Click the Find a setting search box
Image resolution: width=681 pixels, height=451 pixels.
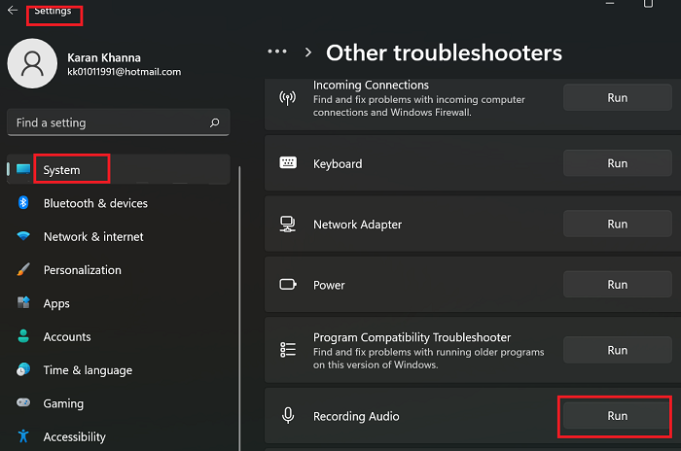coord(107,123)
